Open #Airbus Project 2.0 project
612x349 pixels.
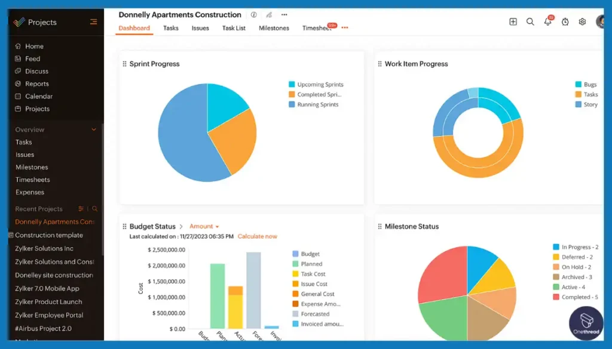[x=43, y=328]
